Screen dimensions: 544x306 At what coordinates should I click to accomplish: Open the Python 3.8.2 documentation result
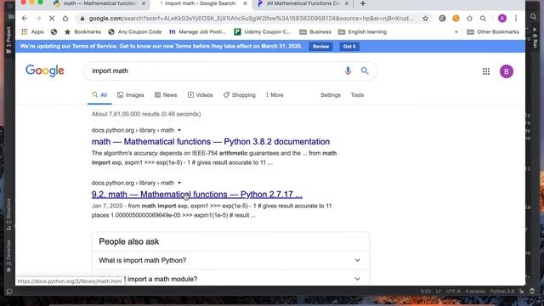pos(211,142)
